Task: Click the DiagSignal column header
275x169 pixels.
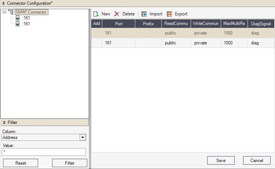Action: [261, 23]
